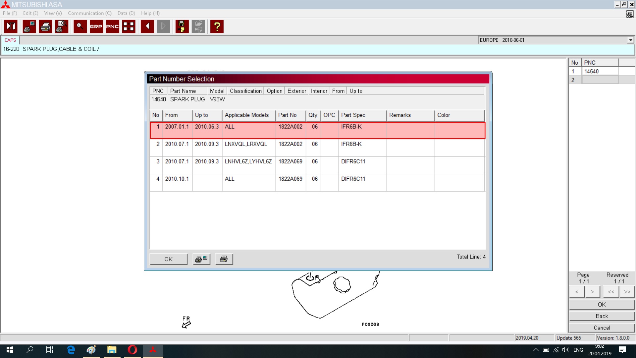Click the exit door toolbar icon
Image resolution: width=636 pixels, height=358 pixels.
[x=11, y=27]
